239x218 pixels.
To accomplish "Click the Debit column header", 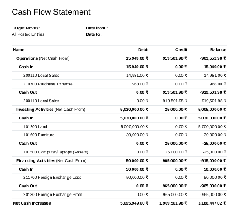I will click(x=143, y=50).
